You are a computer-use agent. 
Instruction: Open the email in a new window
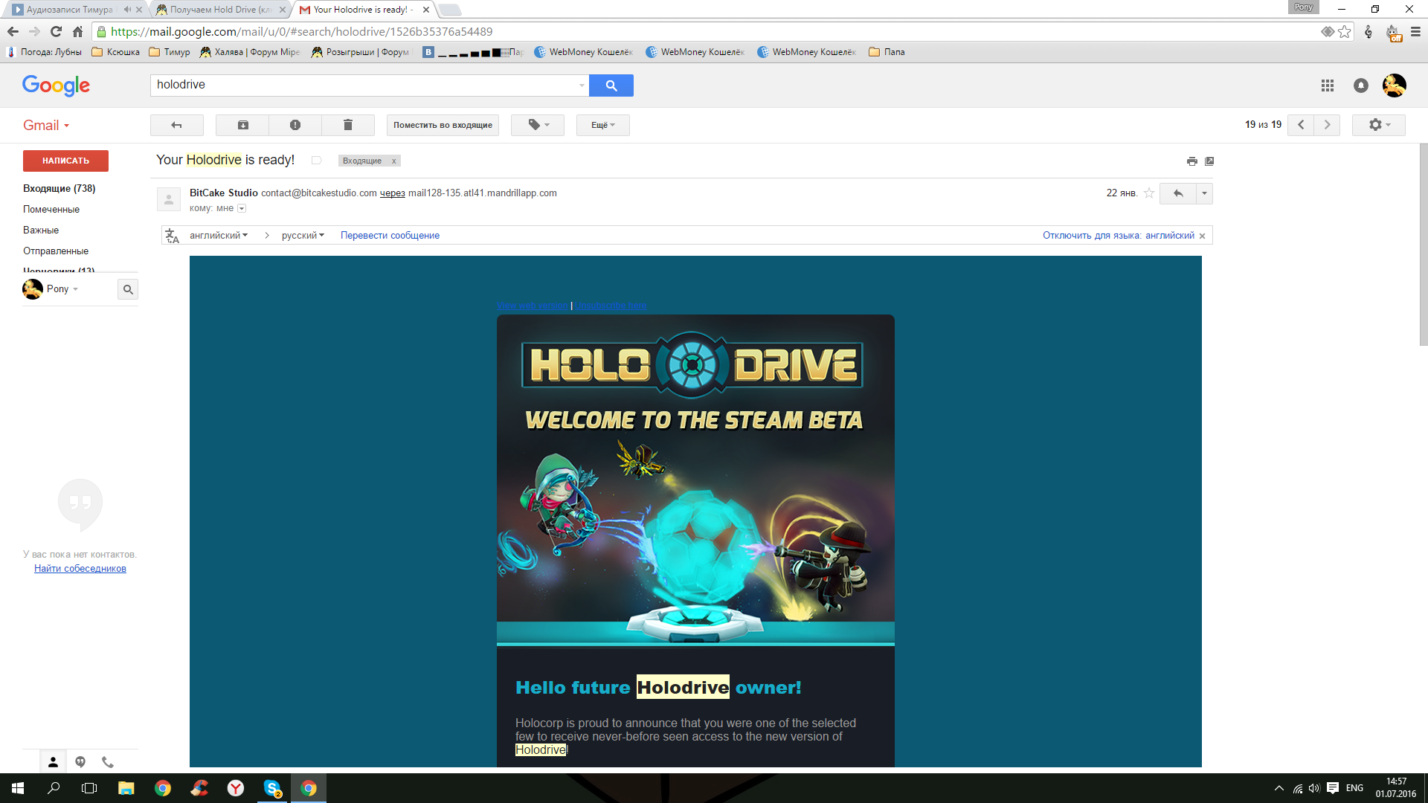pos(1209,161)
